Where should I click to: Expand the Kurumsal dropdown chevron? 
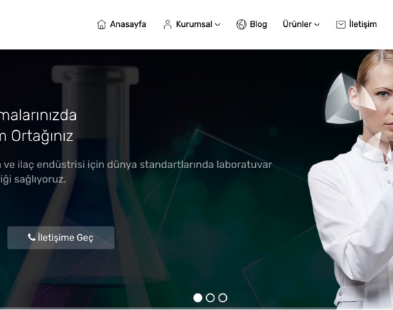click(218, 25)
